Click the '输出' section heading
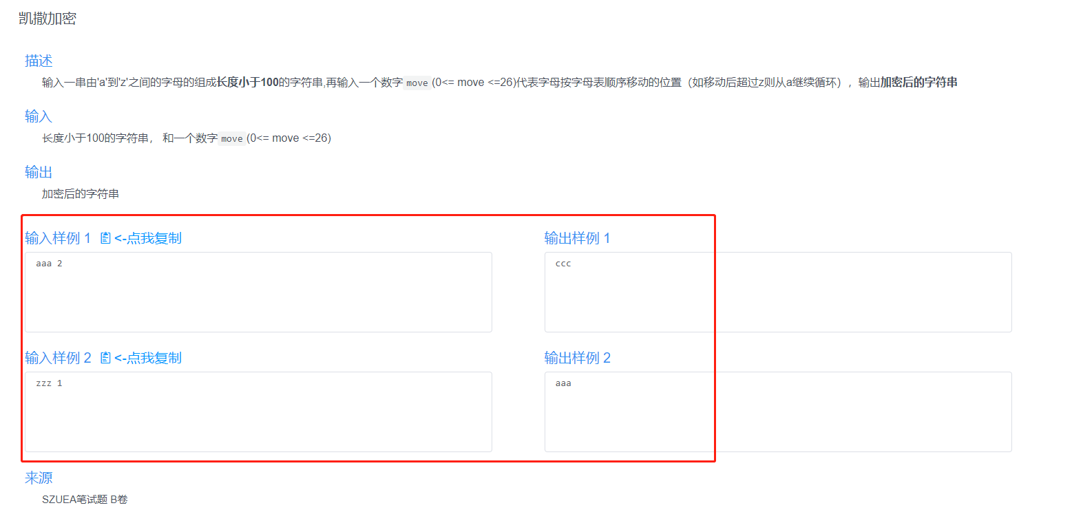 coord(39,172)
